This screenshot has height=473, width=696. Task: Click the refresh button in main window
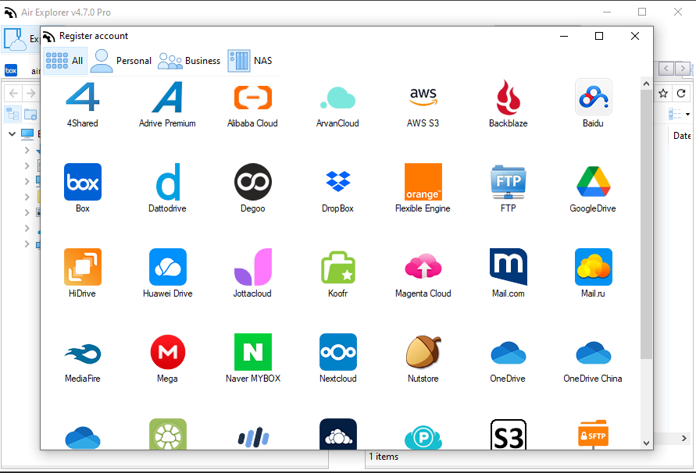point(681,93)
